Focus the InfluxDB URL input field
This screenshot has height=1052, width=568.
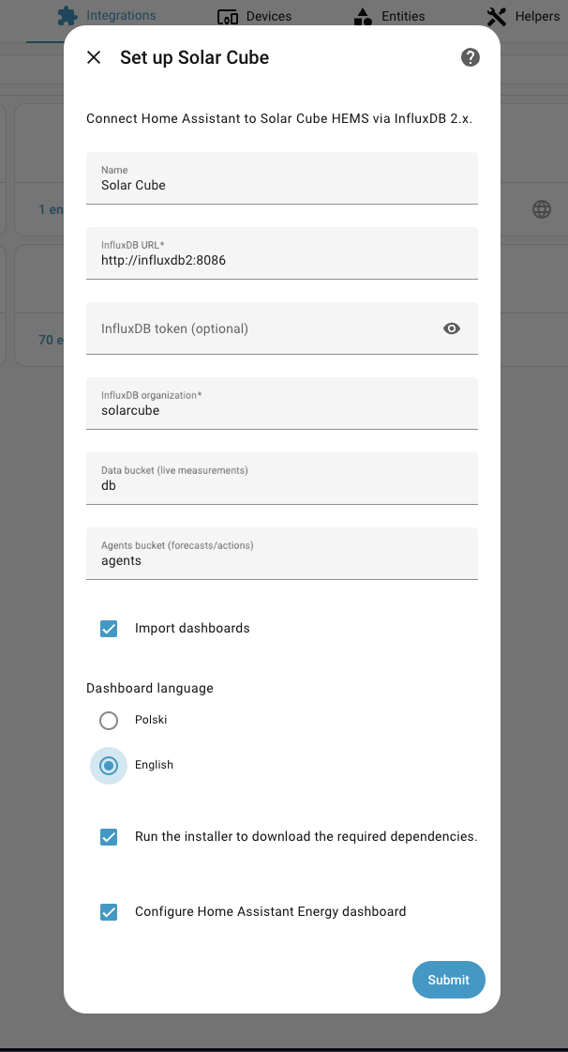click(282, 253)
